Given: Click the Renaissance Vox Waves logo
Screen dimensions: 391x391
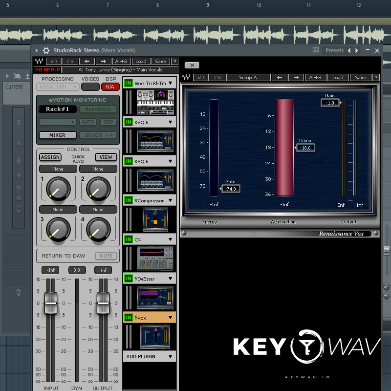Looking at the screenshot, I should click(186, 77).
